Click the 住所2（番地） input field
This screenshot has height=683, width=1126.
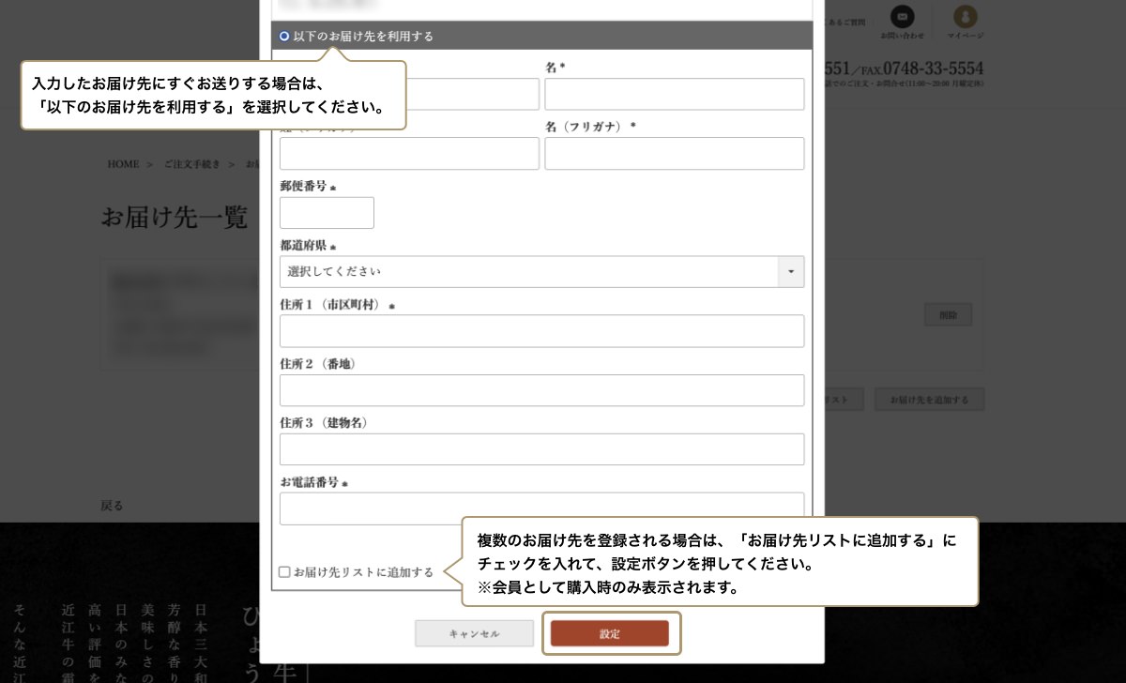[541, 390]
